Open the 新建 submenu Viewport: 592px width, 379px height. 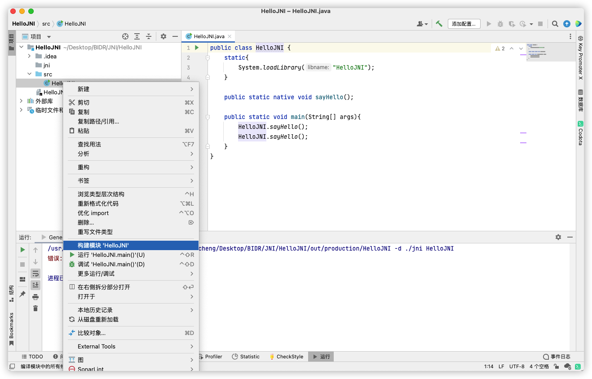tap(131, 89)
